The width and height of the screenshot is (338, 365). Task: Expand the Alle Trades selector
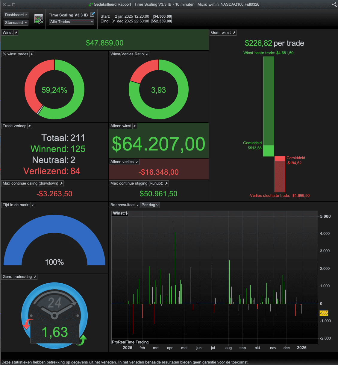(72, 22)
